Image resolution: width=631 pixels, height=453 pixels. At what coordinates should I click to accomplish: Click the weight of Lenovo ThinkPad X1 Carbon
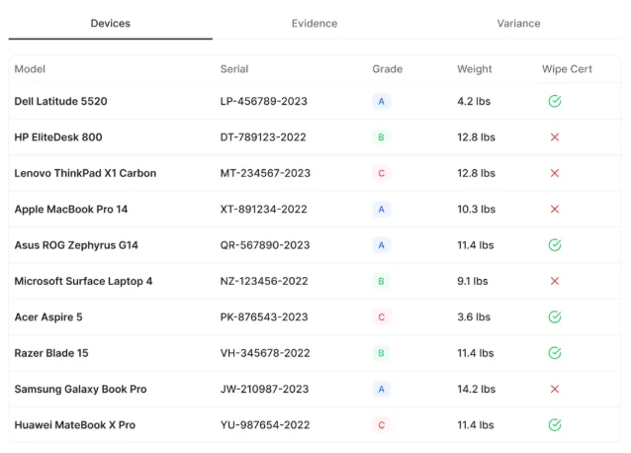click(476, 173)
